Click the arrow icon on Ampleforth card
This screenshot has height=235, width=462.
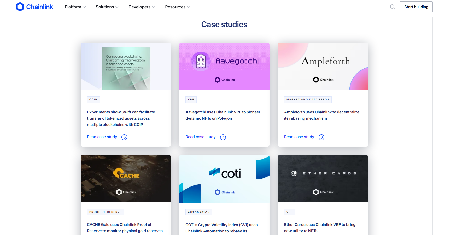pyautogui.click(x=321, y=137)
